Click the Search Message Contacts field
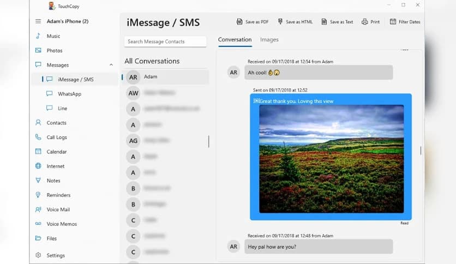 tap(165, 41)
